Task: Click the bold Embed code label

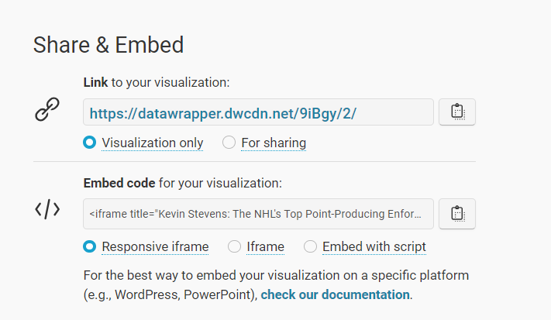Action: (x=119, y=184)
